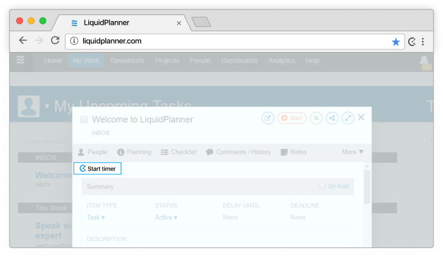This screenshot has width=443, height=264.
Task: Click the site info icon in address bar
Action: [74, 41]
